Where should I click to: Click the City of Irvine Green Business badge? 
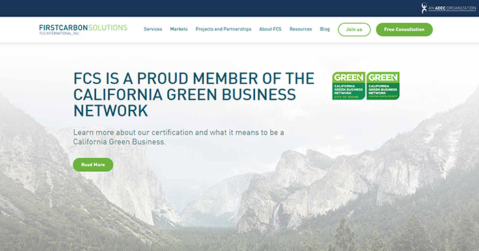click(x=349, y=86)
